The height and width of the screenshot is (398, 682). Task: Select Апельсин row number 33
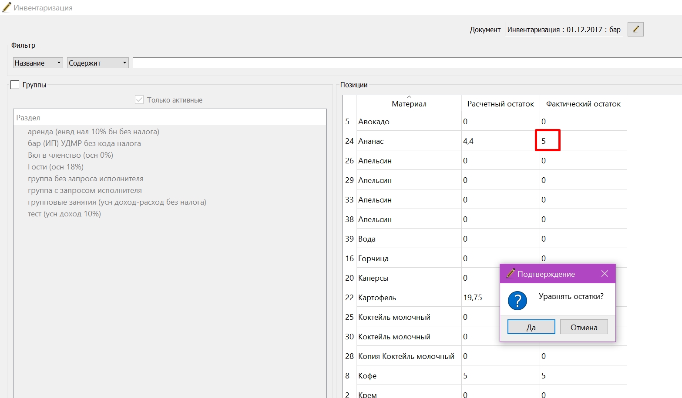pos(484,200)
